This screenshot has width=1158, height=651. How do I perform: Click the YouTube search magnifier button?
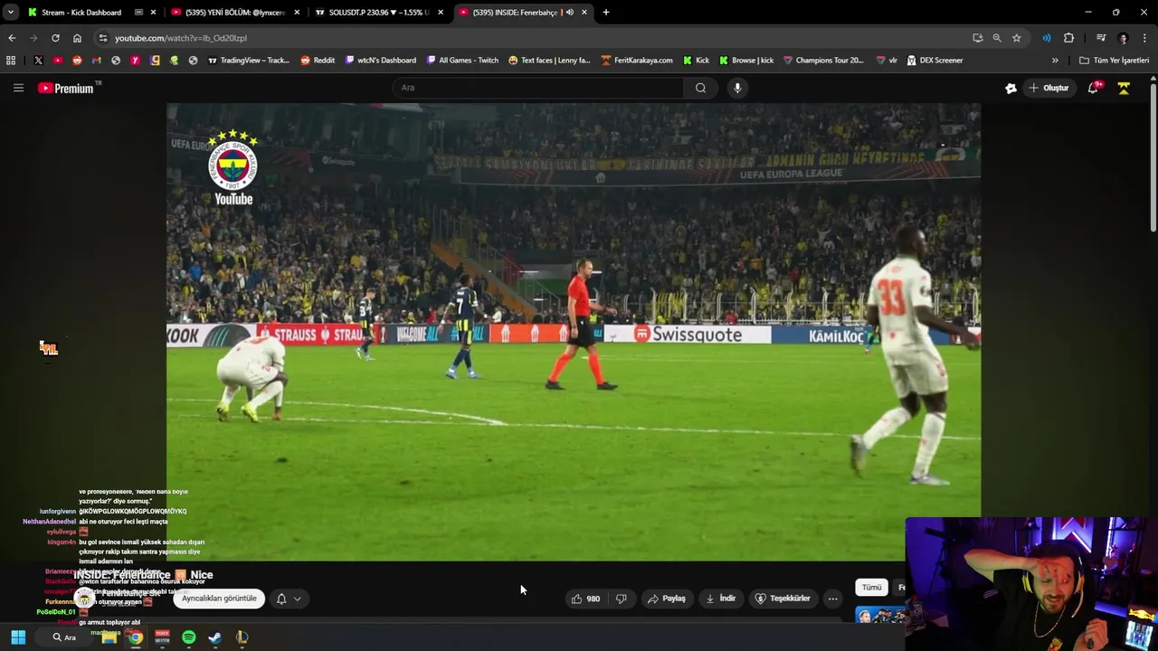pos(700,88)
